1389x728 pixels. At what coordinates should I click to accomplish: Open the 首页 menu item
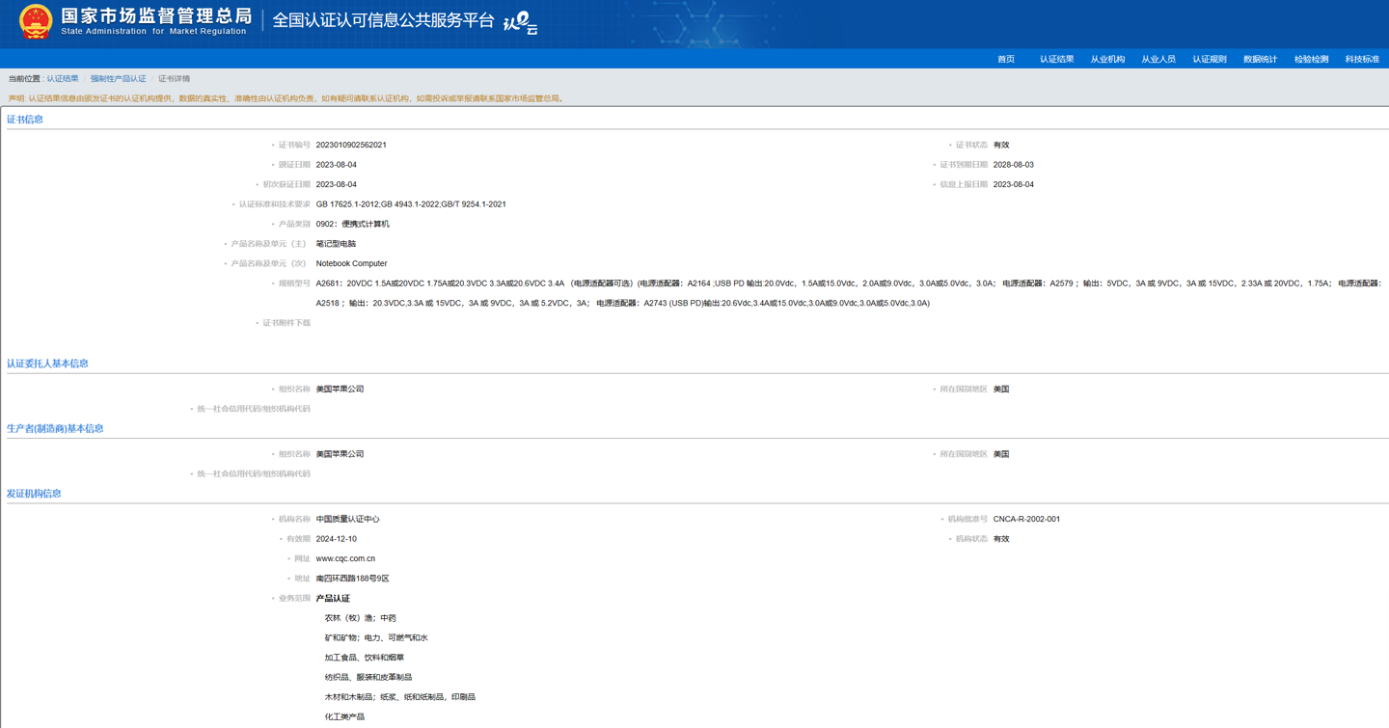[1006, 59]
